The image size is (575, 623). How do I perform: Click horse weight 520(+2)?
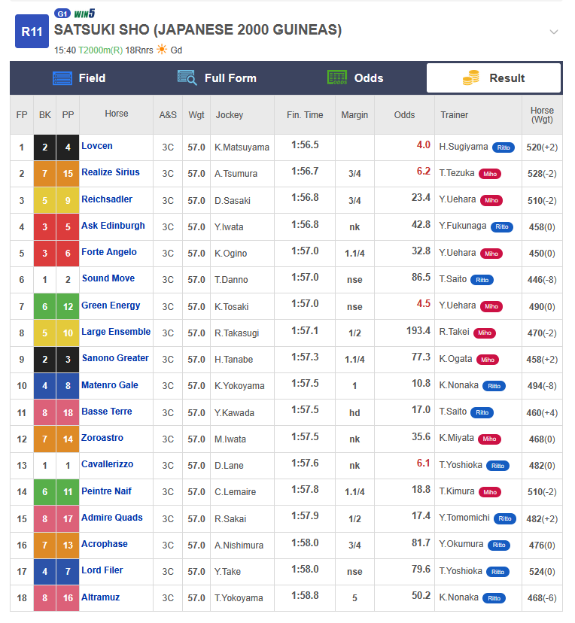coord(542,147)
